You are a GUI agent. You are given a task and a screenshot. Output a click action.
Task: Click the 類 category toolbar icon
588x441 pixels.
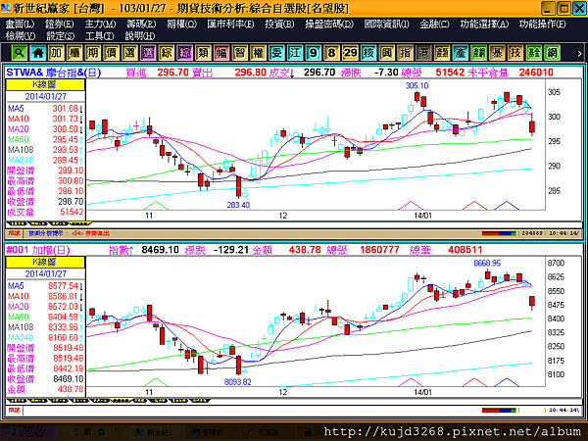click(x=203, y=53)
